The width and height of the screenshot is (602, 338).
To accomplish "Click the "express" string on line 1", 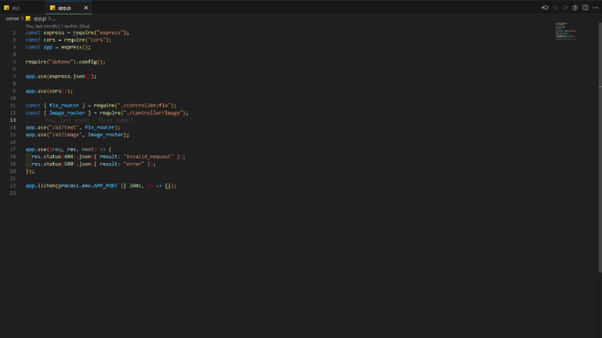I will (112, 33).
